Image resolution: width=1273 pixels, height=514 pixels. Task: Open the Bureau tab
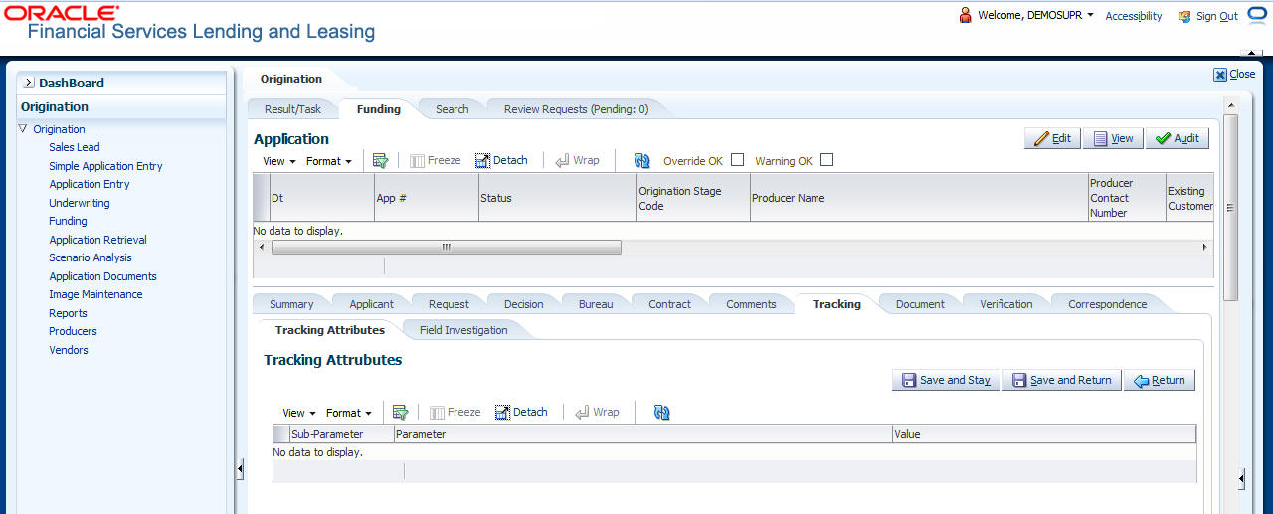[x=596, y=304]
